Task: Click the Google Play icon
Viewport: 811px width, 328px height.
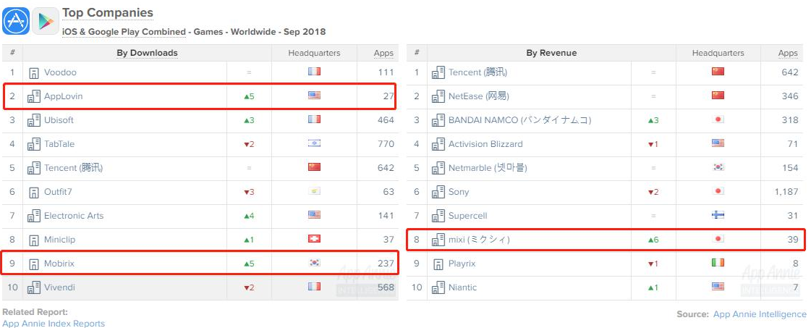Action: point(46,21)
